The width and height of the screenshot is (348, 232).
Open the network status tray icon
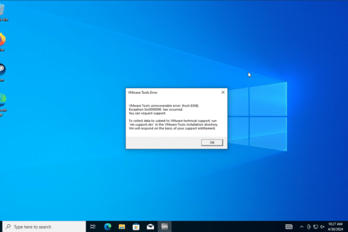[316, 227]
